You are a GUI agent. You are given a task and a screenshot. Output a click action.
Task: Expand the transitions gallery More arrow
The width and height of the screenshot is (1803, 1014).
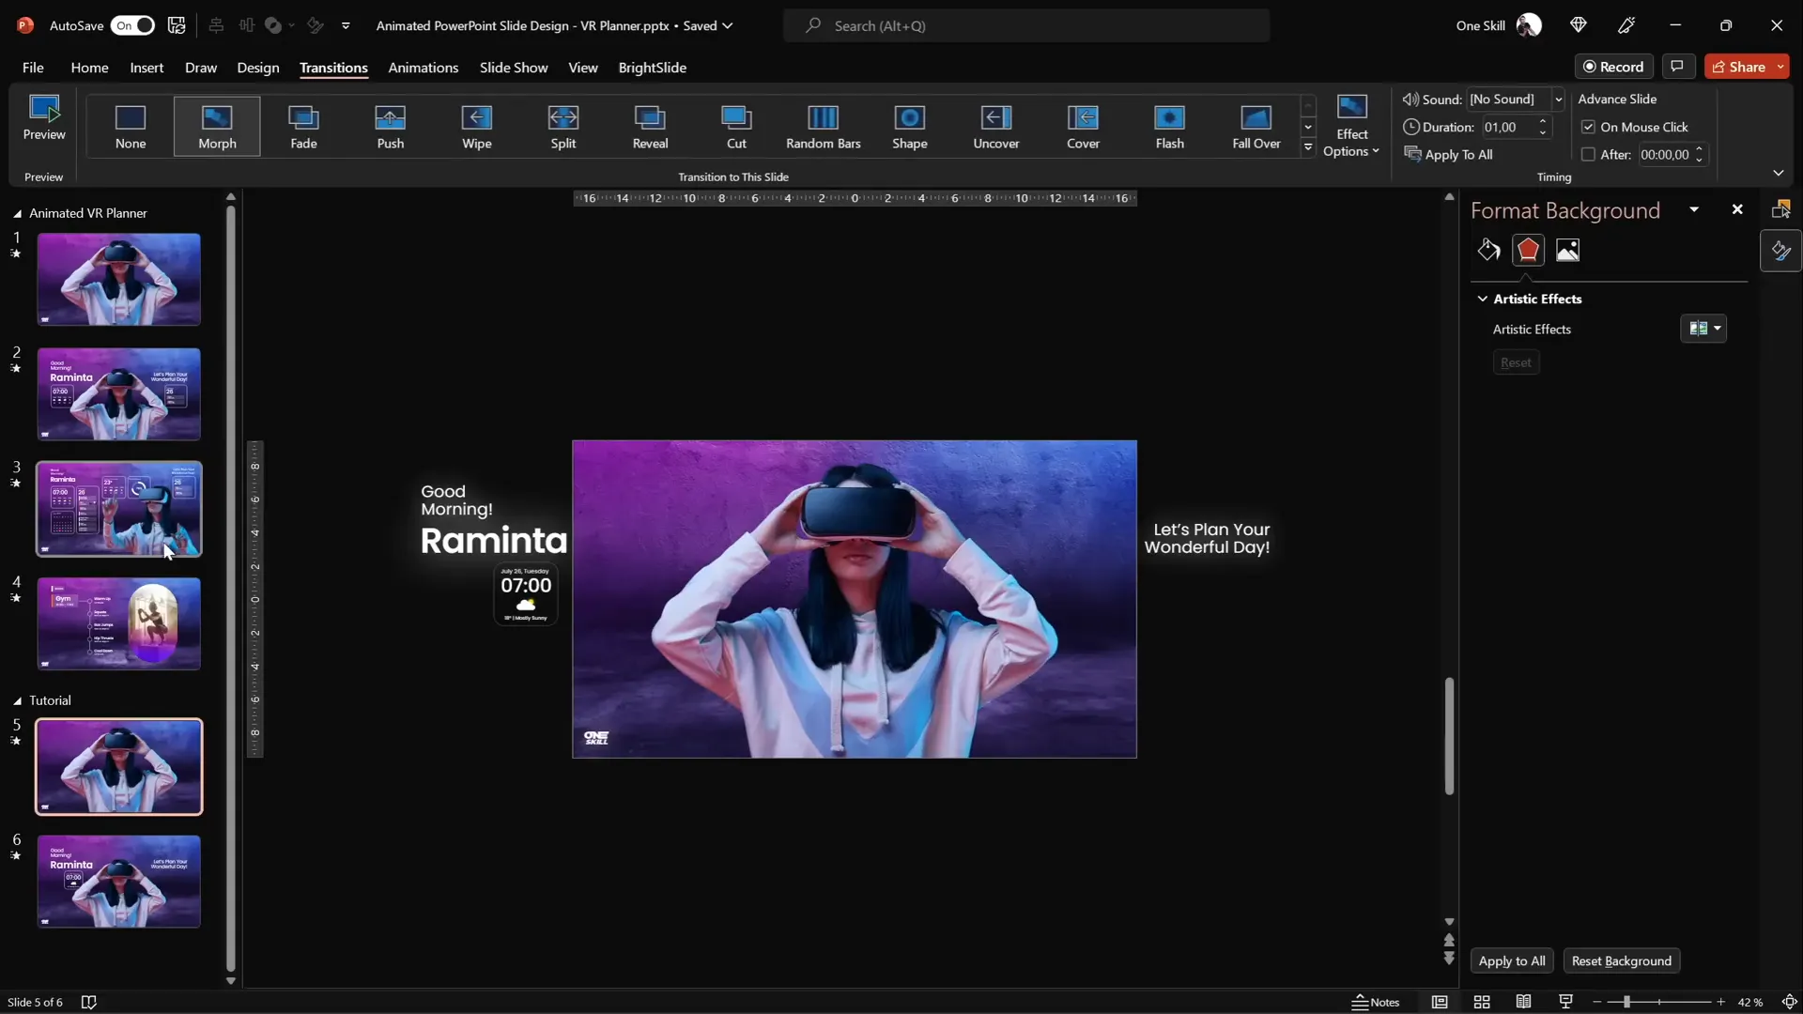click(1308, 147)
